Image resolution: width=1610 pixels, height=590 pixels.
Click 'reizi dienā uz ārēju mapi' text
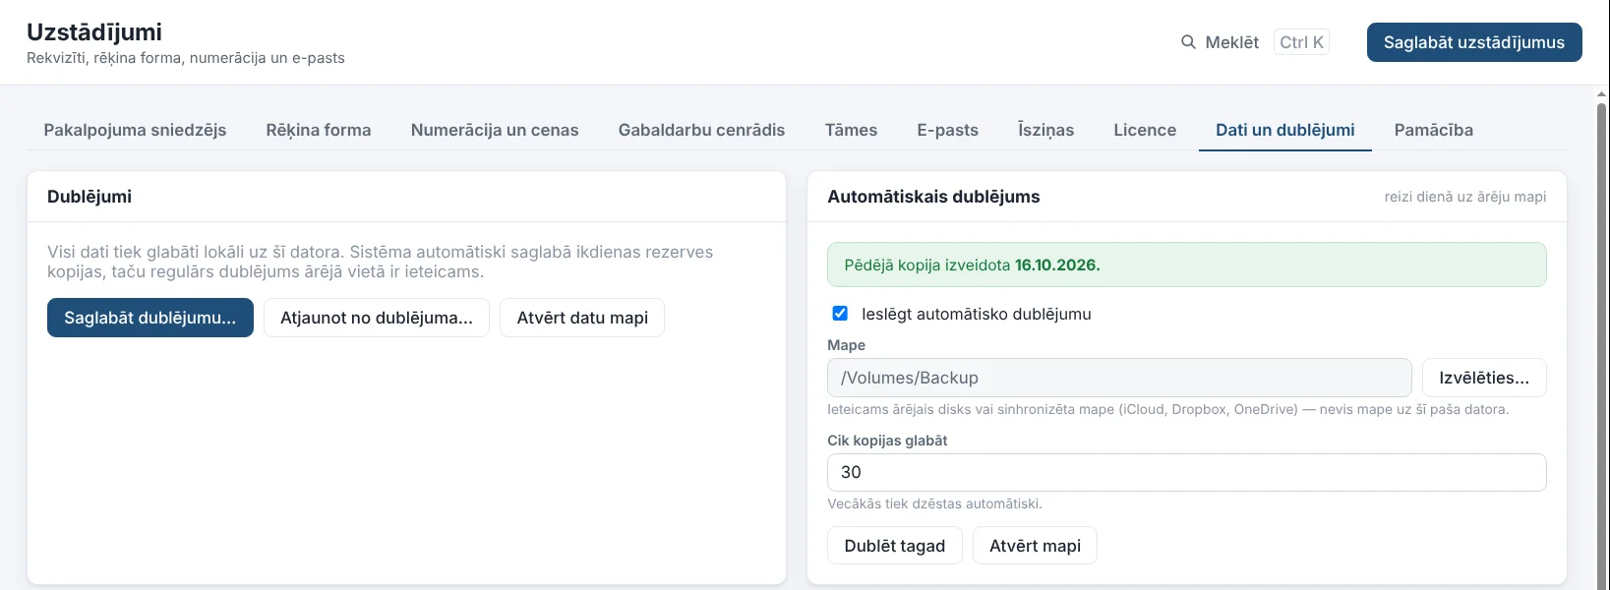click(1464, 197)
